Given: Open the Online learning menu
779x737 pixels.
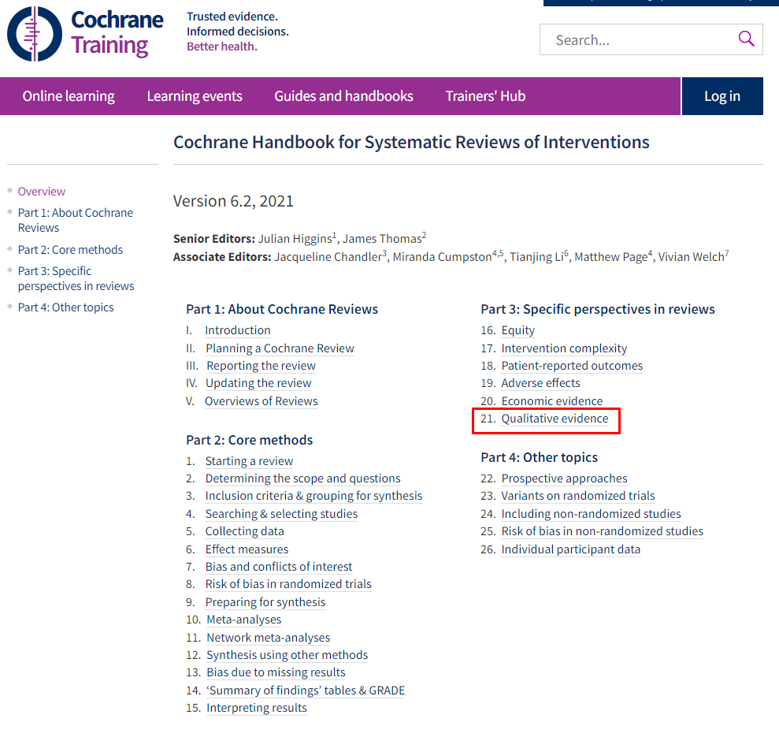Looking at the screenshot, I should click(x=69, y=96).
